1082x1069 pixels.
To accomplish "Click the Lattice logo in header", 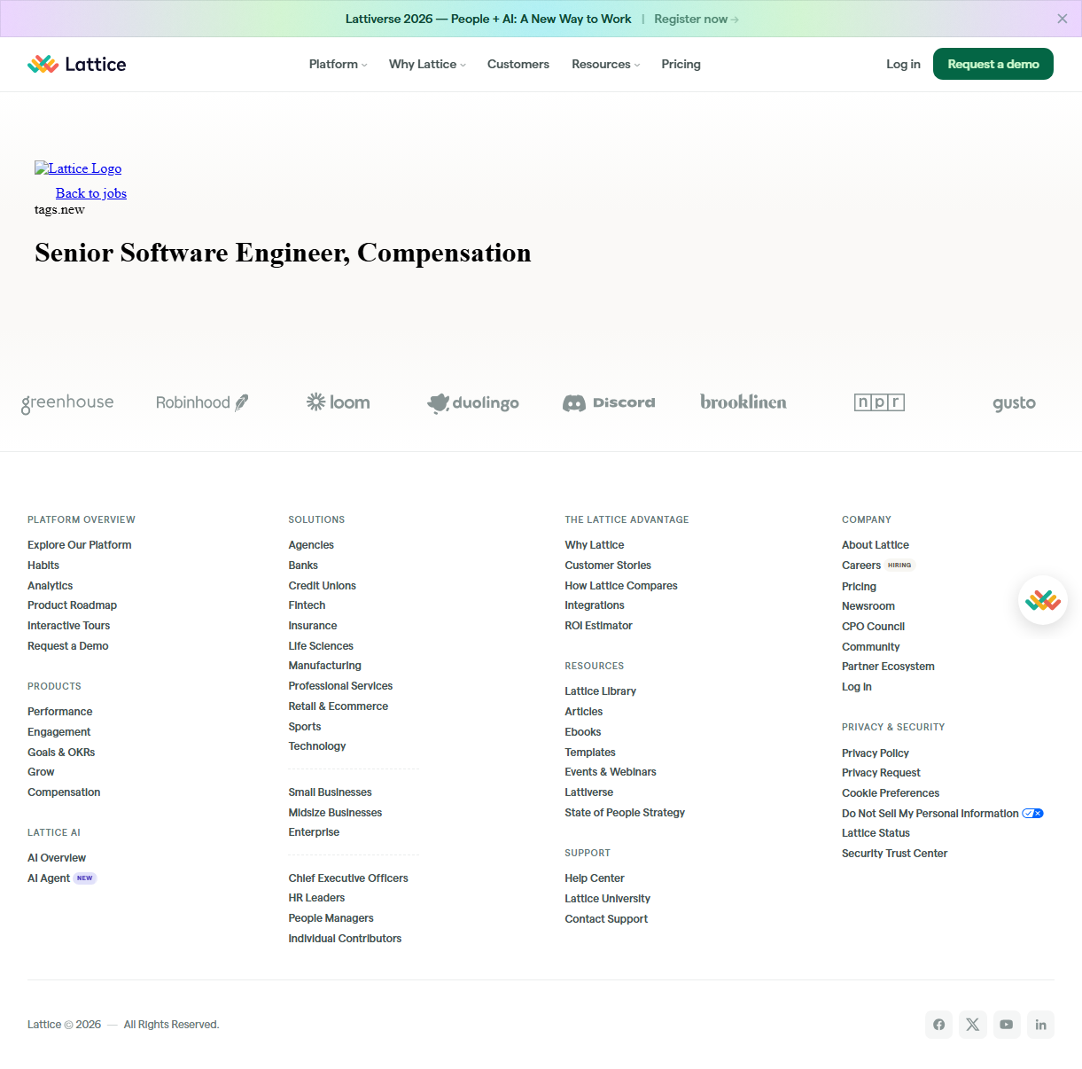I will click(x=77, y=64).
